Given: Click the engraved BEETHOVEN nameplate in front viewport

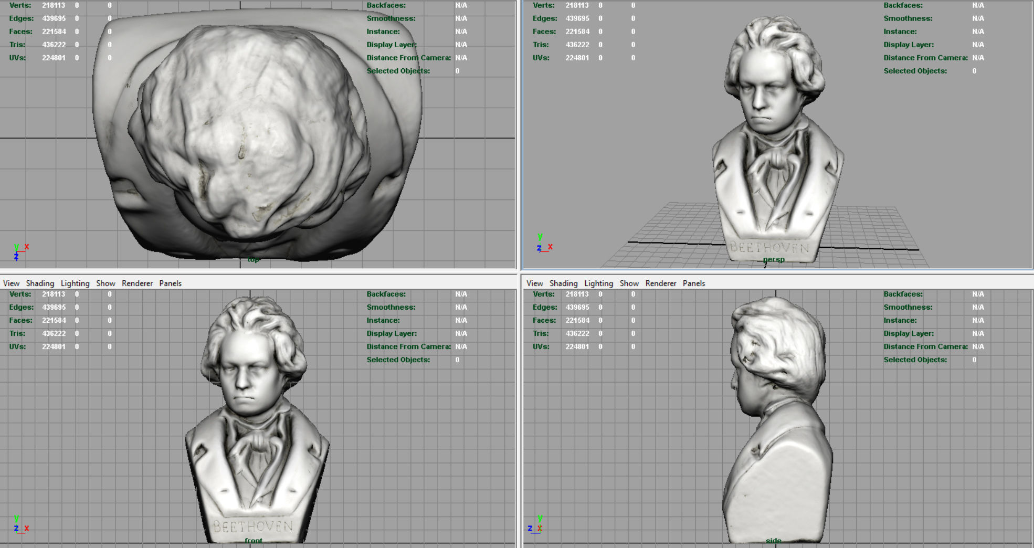Looking at the screenshot, I should coord(254,526).
